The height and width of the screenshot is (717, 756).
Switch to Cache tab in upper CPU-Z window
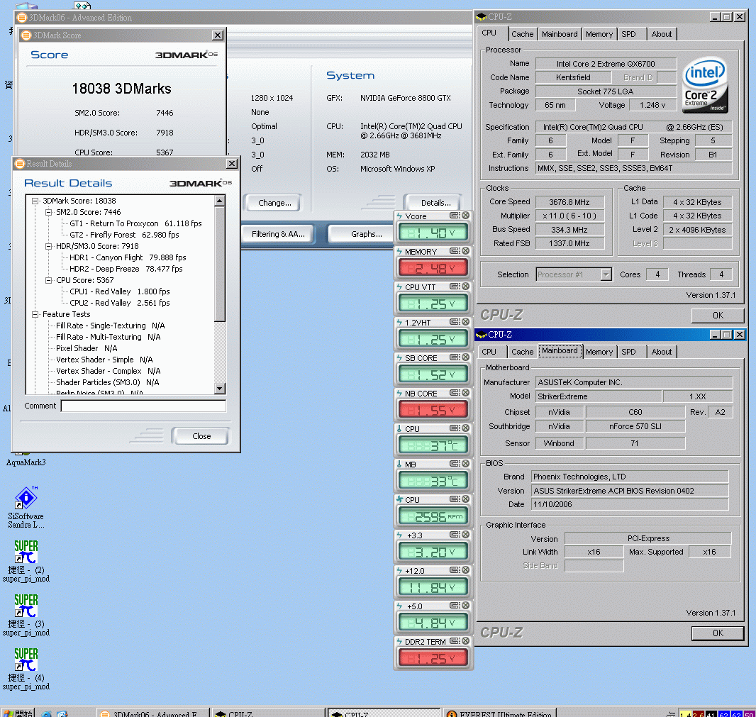[x=522, y=34]
